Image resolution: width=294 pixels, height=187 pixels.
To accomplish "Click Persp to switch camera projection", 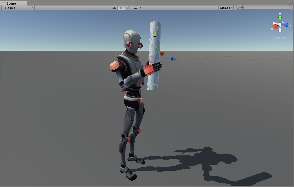I will (281, 38).
